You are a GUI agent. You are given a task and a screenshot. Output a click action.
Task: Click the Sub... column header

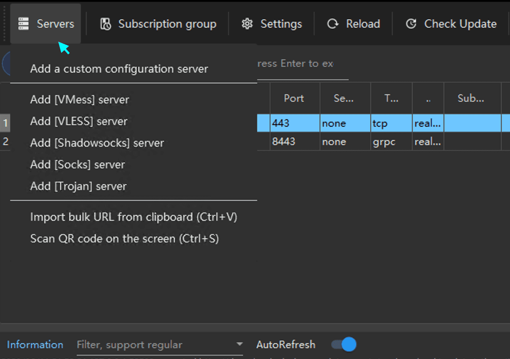click(x=472, y=99)
